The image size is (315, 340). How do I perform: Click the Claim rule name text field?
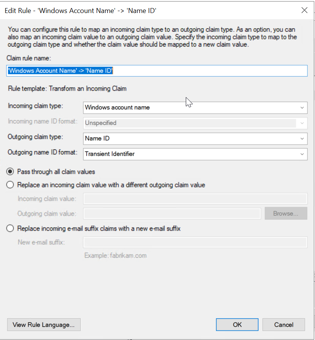157,71
